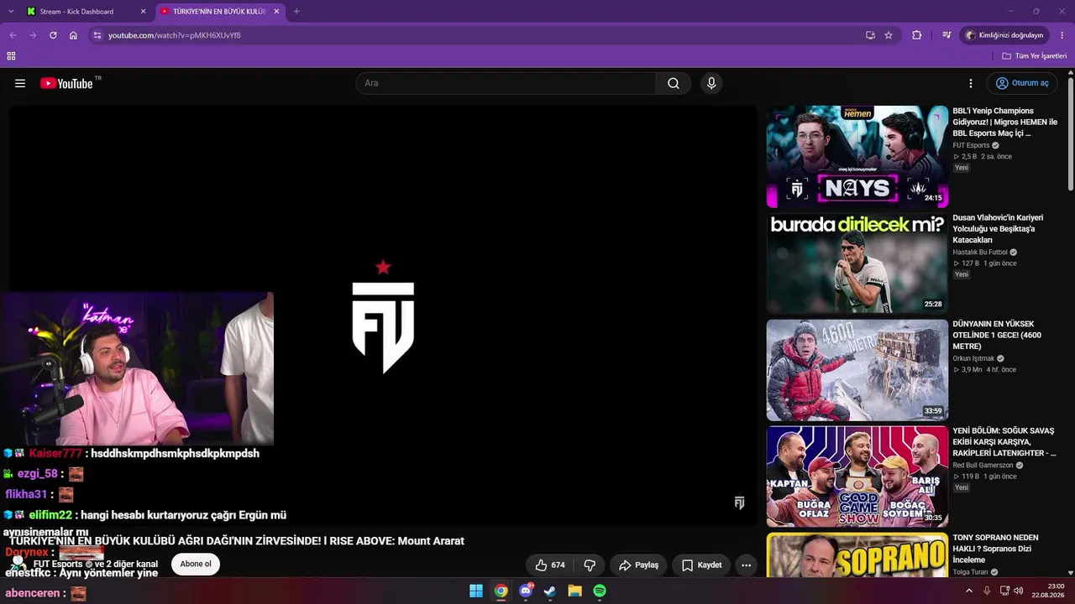Viewport: 1075px width, 604px height.
Task: Open the media controls toolbar icon
Action: pyautogui.click(x=947, y=35)
